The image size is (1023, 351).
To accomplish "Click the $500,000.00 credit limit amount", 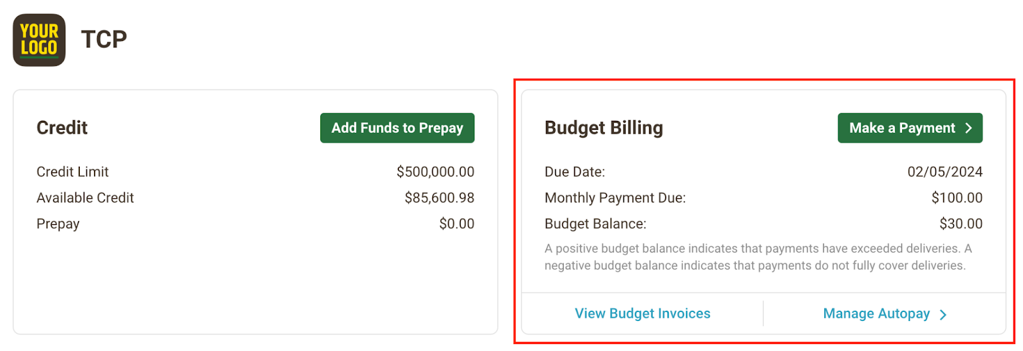I will pyautogui.click(x=435, y=172).
